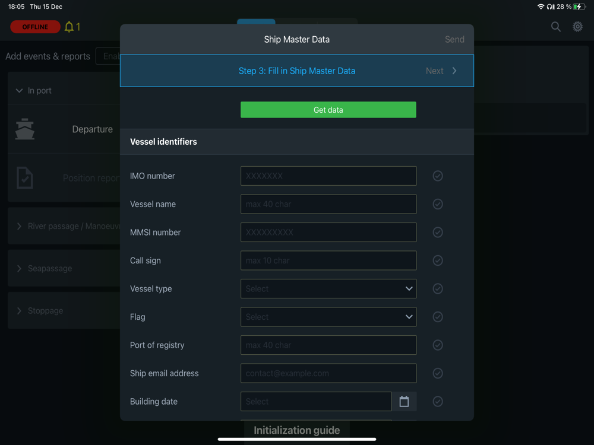594x445 pixels.
Task: Toggle the Call sign confirm checkmark
Action: 438,260
